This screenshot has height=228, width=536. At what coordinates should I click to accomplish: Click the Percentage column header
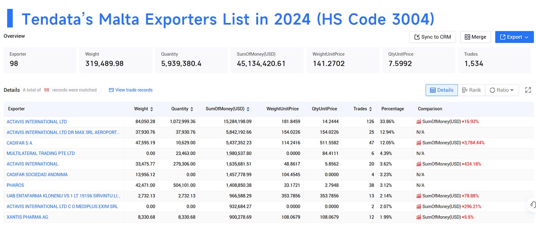coord(392,109)
